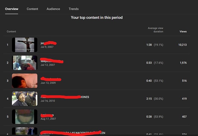198x136 pixels.
Task: Select the Trends tab
Action: pos(74,9)
